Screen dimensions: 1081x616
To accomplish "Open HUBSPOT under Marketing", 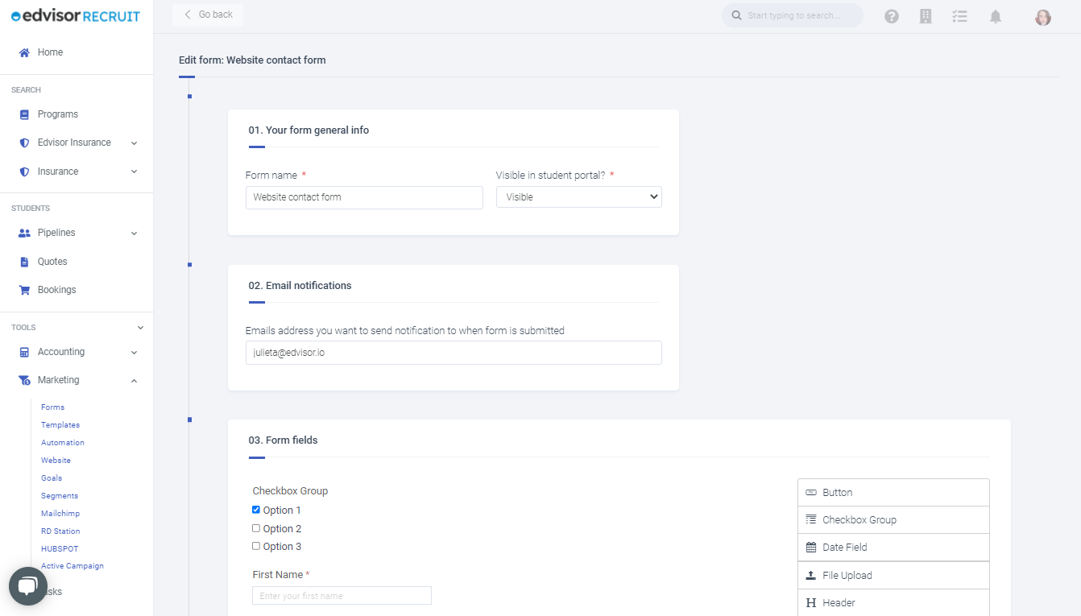I will 59,549.
